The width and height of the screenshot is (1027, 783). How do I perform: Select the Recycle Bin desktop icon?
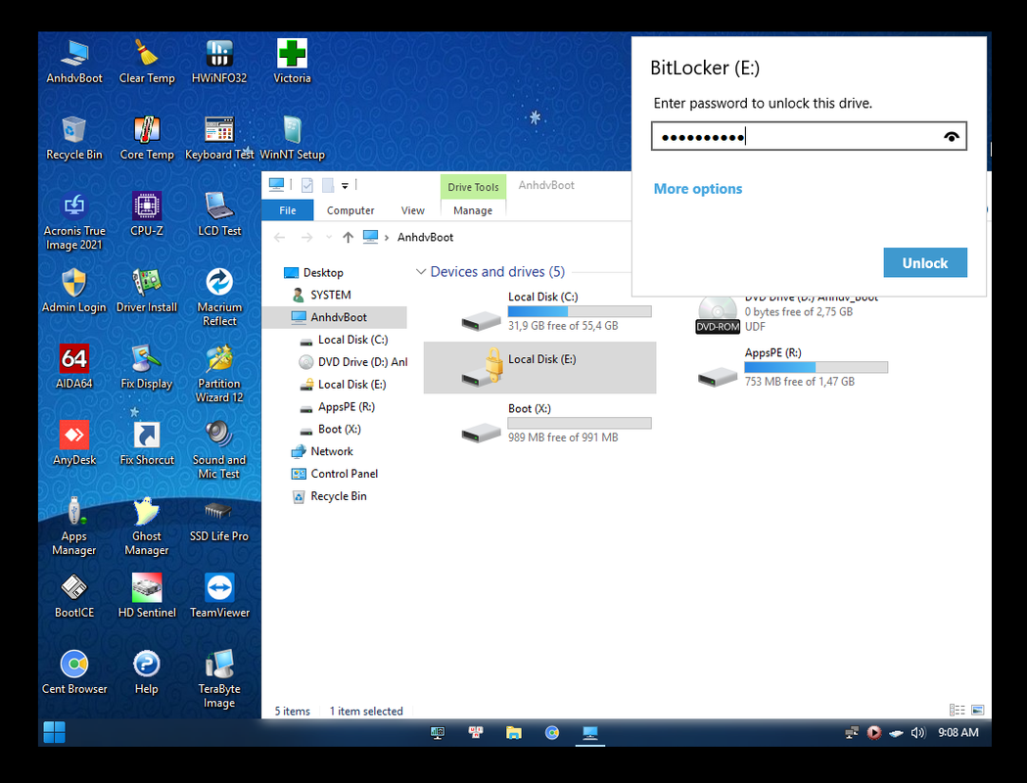coord(74,138)
